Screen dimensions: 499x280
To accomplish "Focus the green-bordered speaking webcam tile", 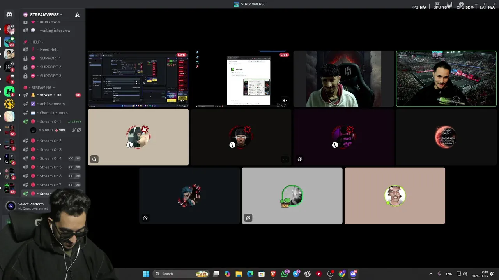I will (x=446, y=79).
